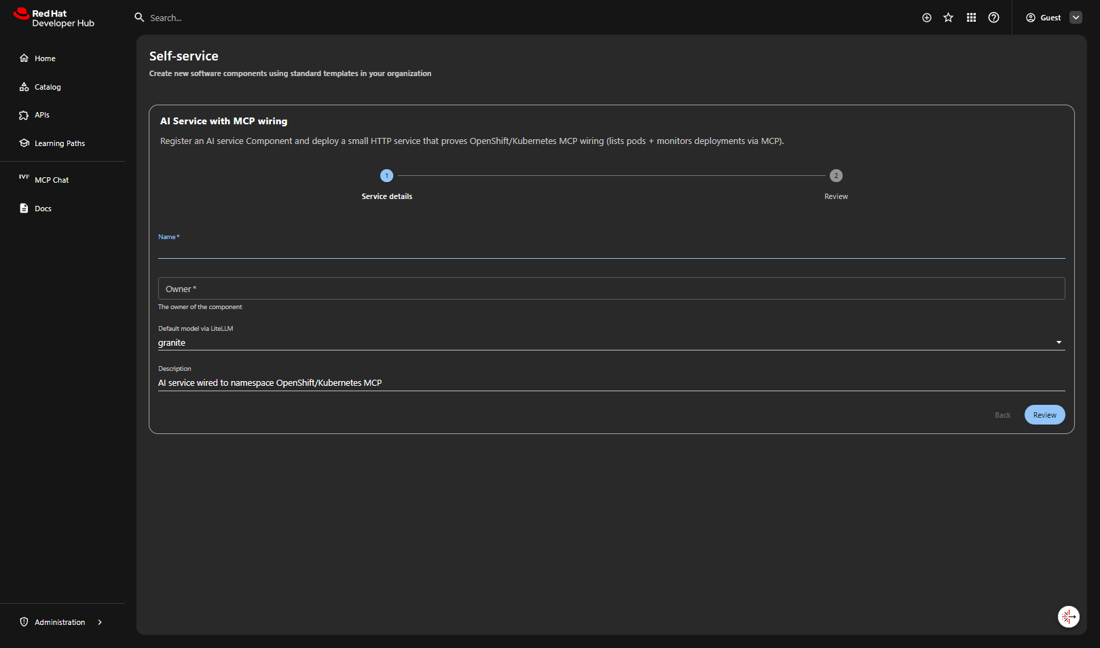The image size is (1100, 648).
Task: Click the search magnifier icon
Action: (x=139, y=18)
